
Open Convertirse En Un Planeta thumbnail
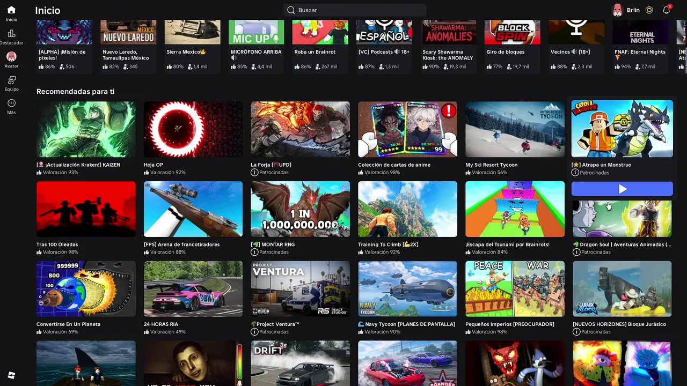[86, 289]
